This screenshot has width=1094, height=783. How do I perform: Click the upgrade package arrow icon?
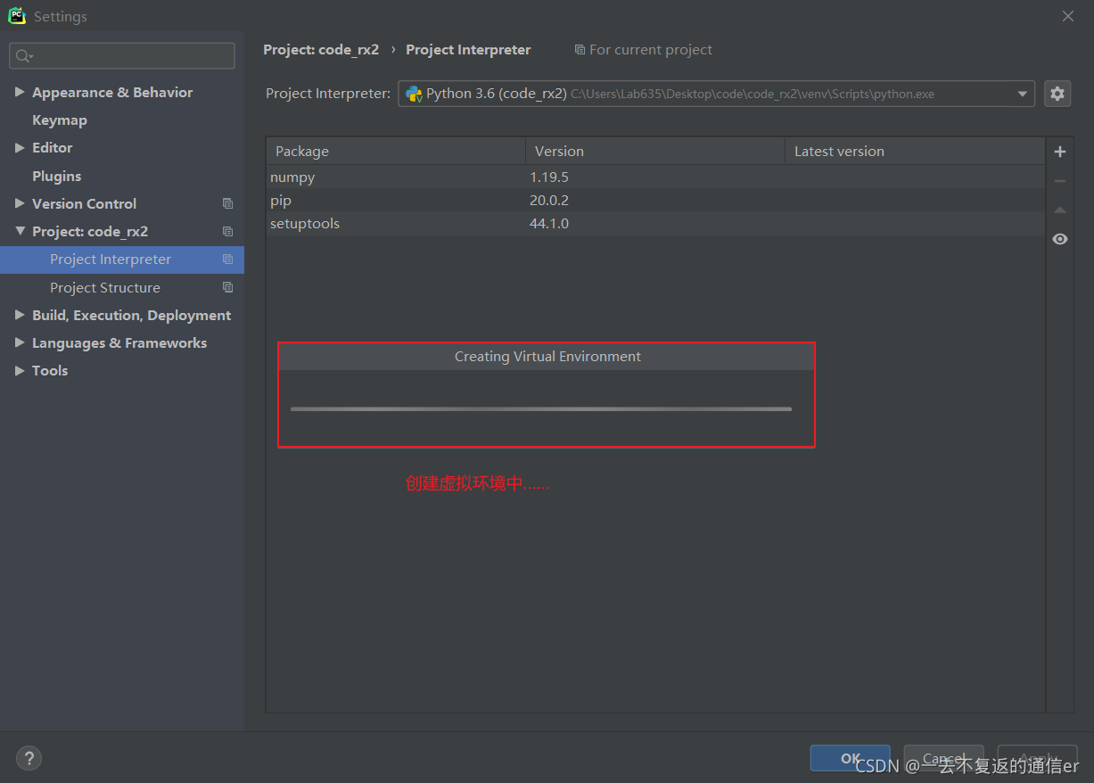1059,210
